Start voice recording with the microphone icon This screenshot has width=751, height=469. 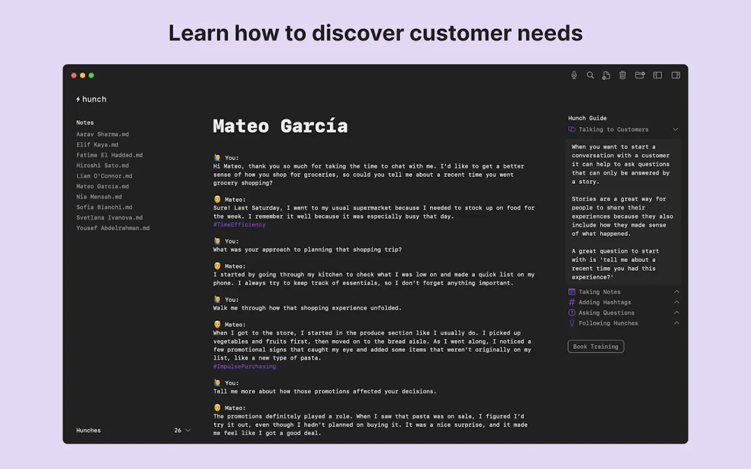click(574, 75)
